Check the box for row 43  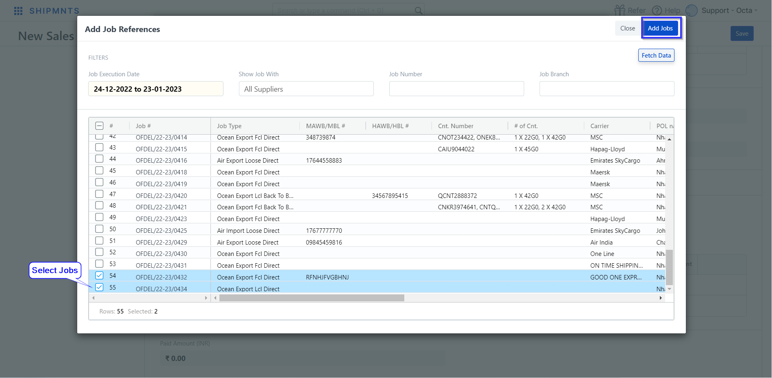pos(99,147)
